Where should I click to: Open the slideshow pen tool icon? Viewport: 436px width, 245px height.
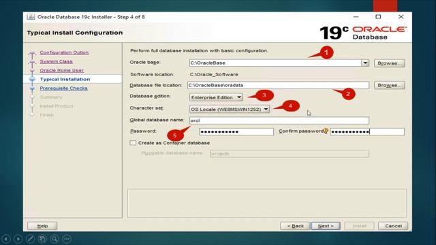tap(30, 239)
